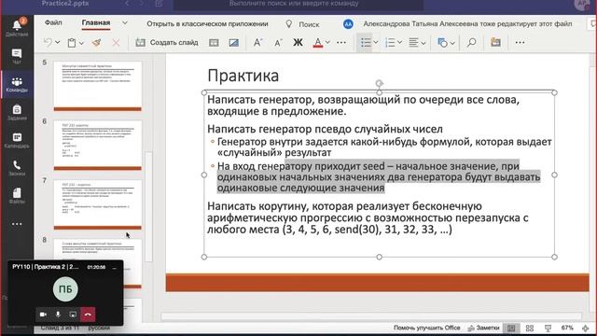The image size is (597, 336).
Task: Toggle Заметки notes pane
Action: click(483, 328)
